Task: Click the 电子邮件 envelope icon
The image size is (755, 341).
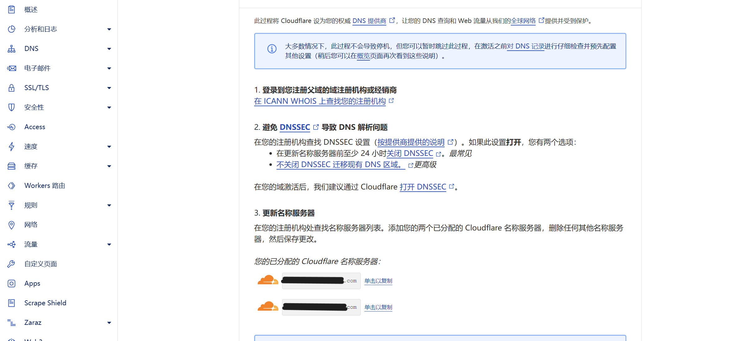Action: pos(11,68)
